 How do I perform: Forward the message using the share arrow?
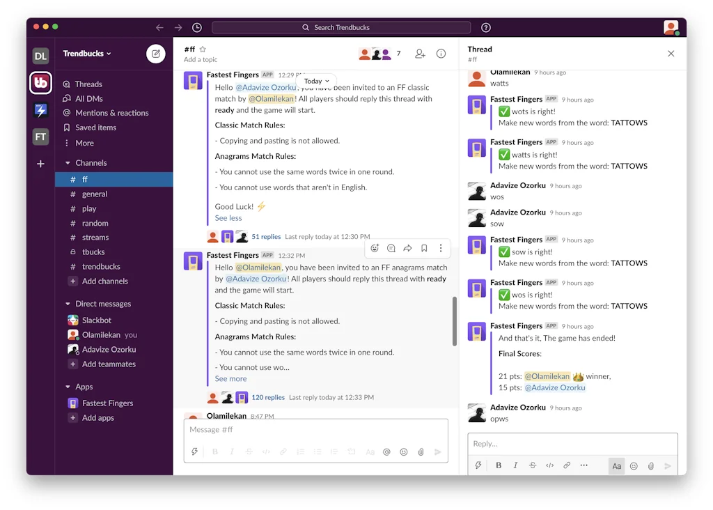407,248
